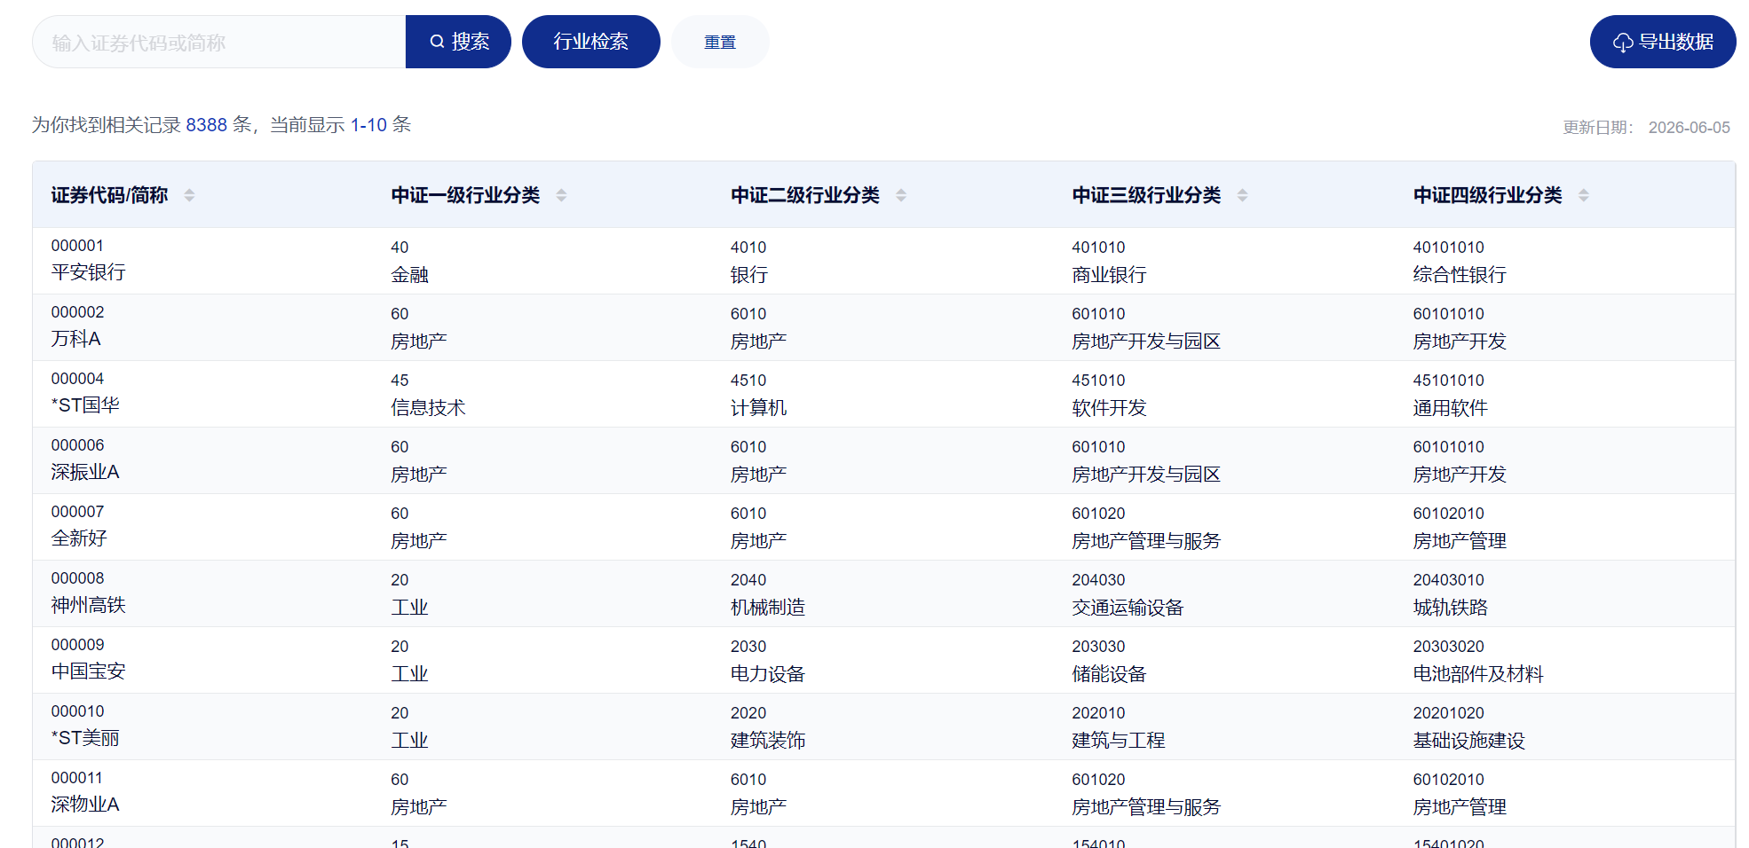Click security code 000008
The width and height of the screenshot is (1749, 848).
77,578
